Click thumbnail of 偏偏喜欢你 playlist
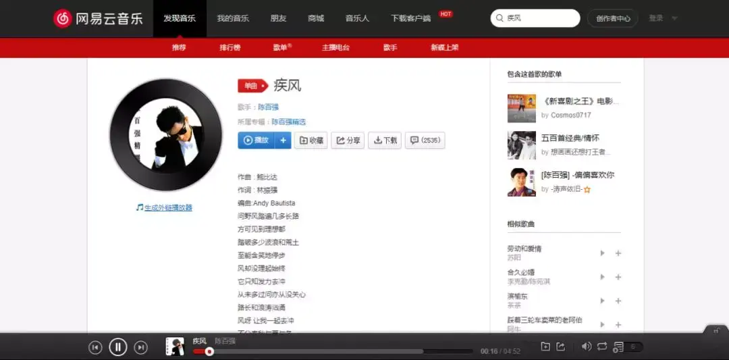The height and width of the screenshot is (360, 729). tap(521, 182)
